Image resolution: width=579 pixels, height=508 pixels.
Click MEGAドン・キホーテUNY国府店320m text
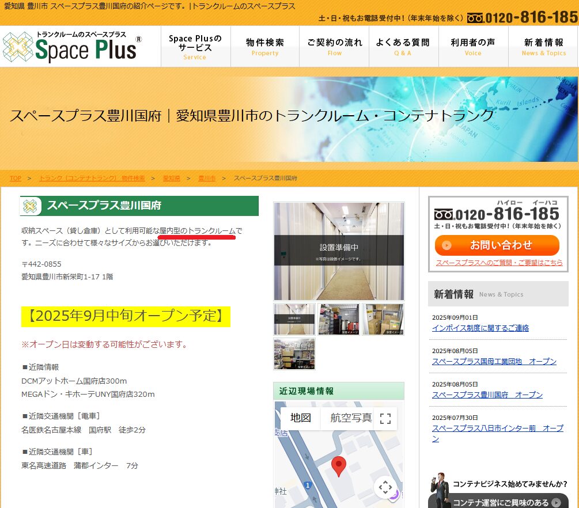click(x=88, y=394)
